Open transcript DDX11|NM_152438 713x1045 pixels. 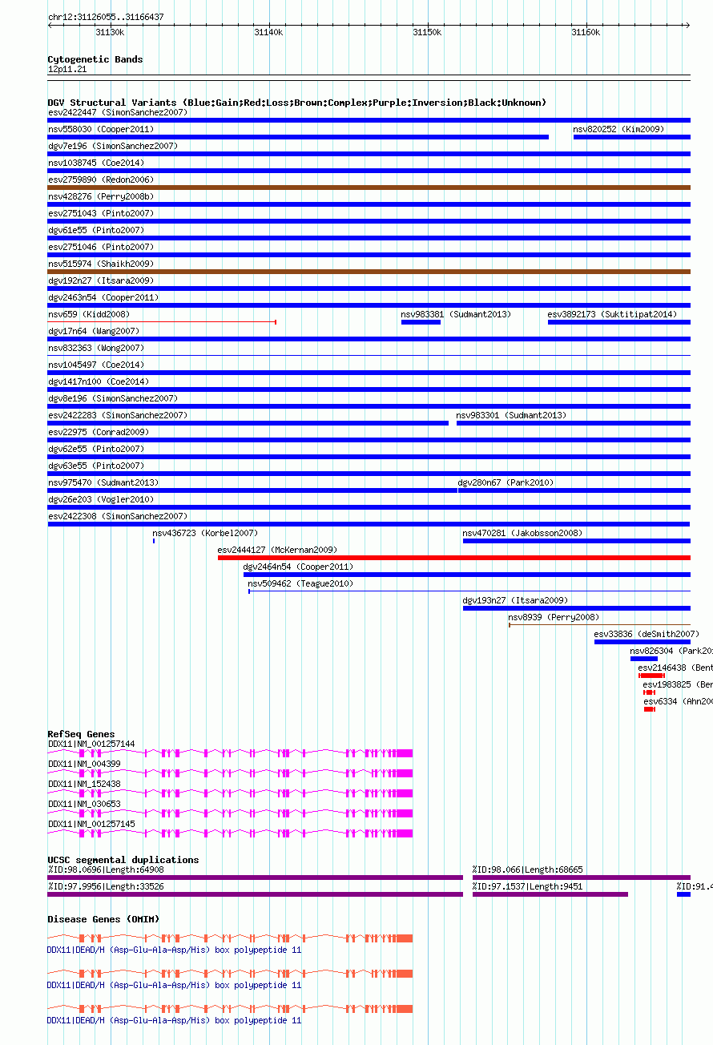pos(84,784)
